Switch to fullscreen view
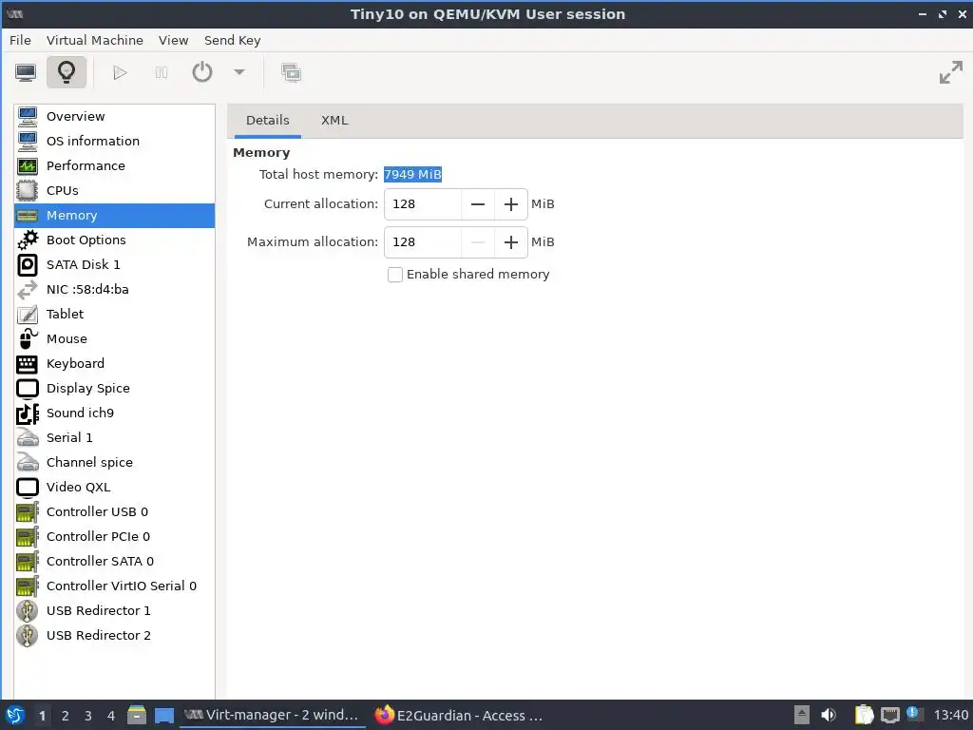The height and width of the screenshot is (730, 973). coord(950,72)
